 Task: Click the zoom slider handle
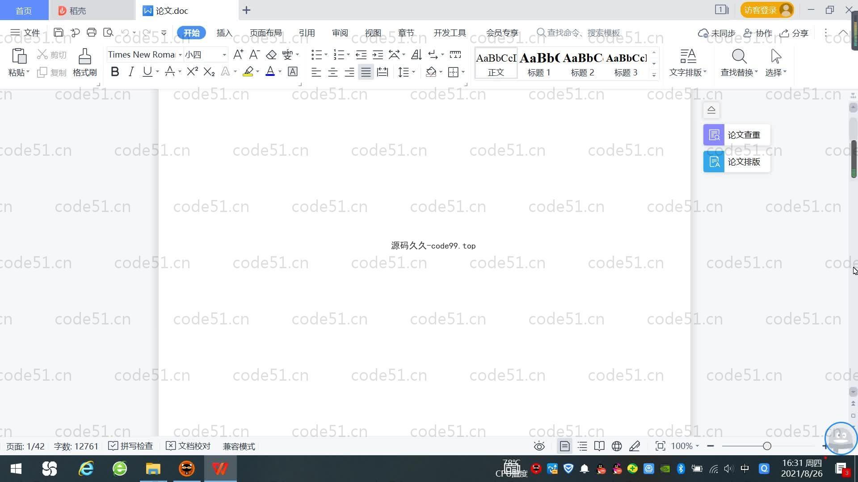click(767, 446)
